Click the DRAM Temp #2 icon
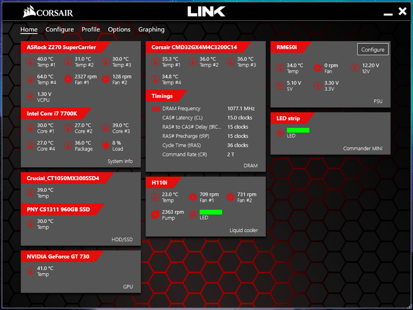This screenshot has width=413, height=310. pyautogui.click(x=193, y=62)
